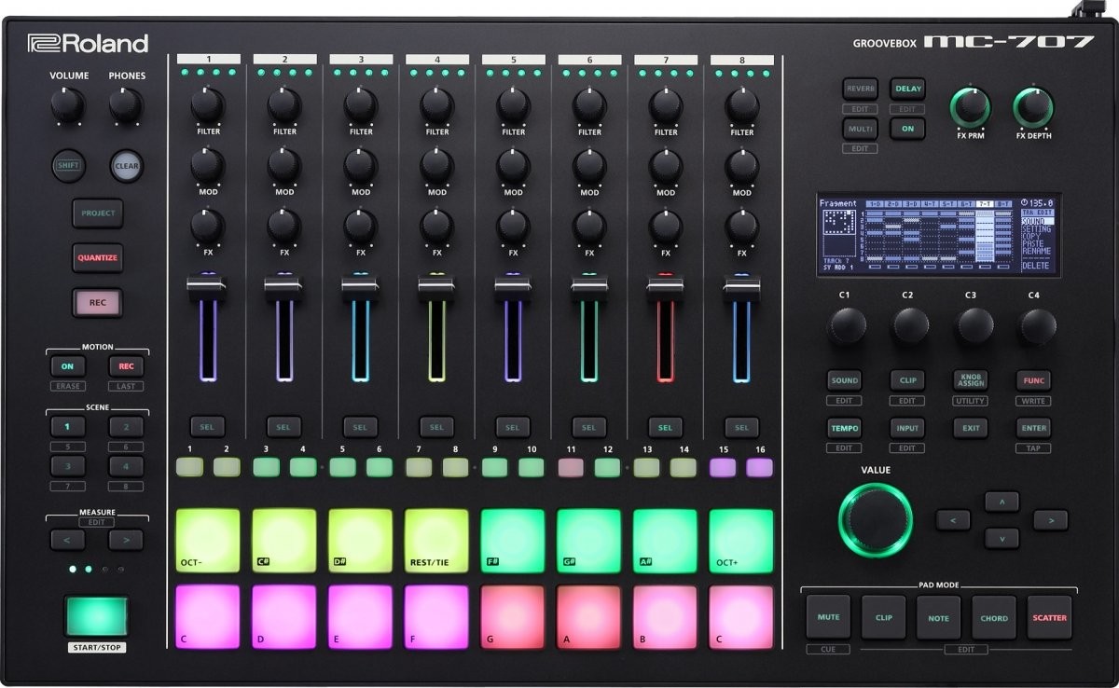The image size is (1119, 688).
Task: Select the CHORD pad mode
Action: [994, 618]
